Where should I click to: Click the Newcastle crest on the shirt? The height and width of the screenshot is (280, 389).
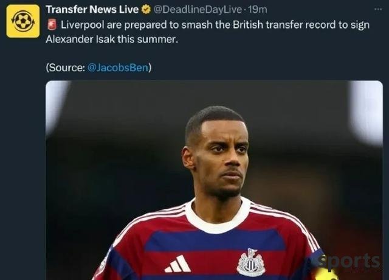point(250,262)
